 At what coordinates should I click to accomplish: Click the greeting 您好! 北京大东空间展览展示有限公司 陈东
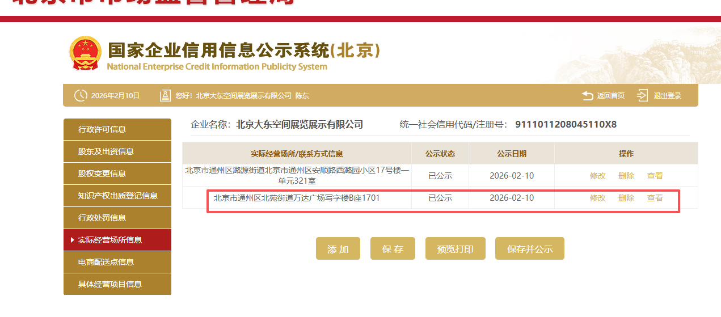click(x=242, y=96)
